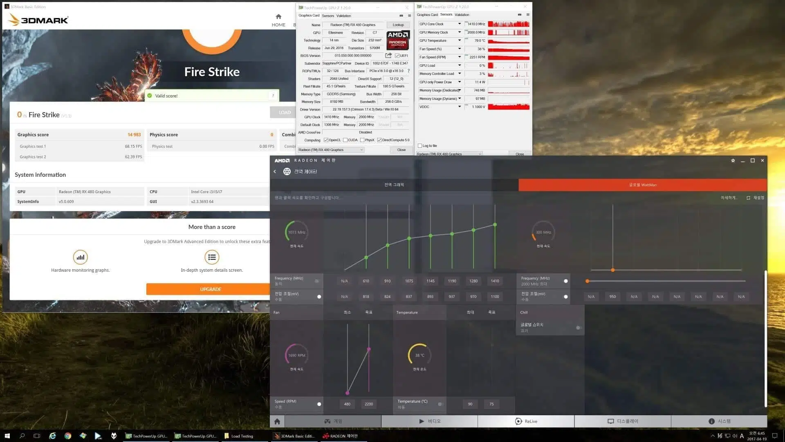Toggle Temperature (°C) automatic switch
785x442 pixels.
click(440, 404)
